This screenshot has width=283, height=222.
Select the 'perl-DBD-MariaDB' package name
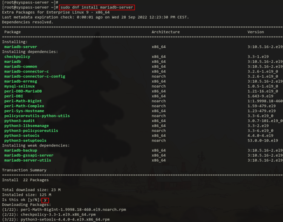[23, 91]
